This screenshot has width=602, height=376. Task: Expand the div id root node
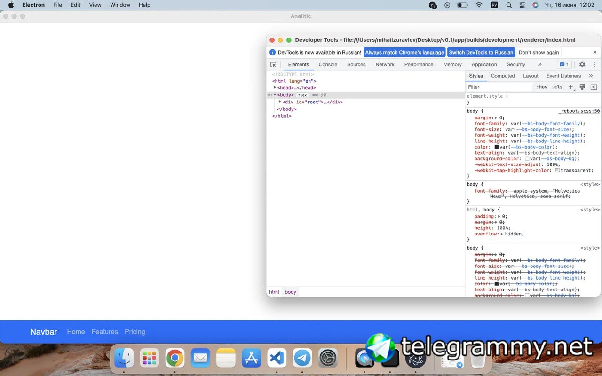[280, 102]
